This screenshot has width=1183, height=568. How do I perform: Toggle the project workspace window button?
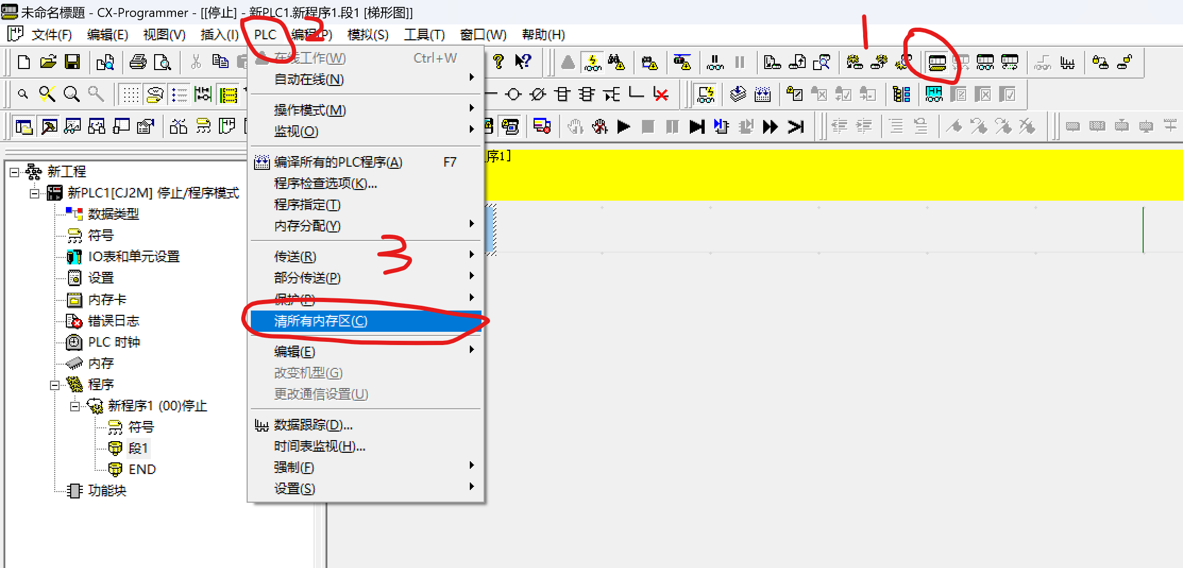click(x=24, y=127)
